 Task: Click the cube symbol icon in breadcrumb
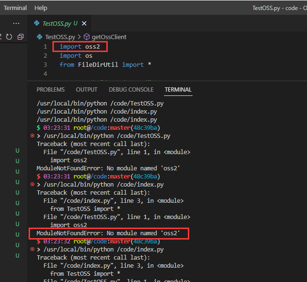tap(87, 37)
